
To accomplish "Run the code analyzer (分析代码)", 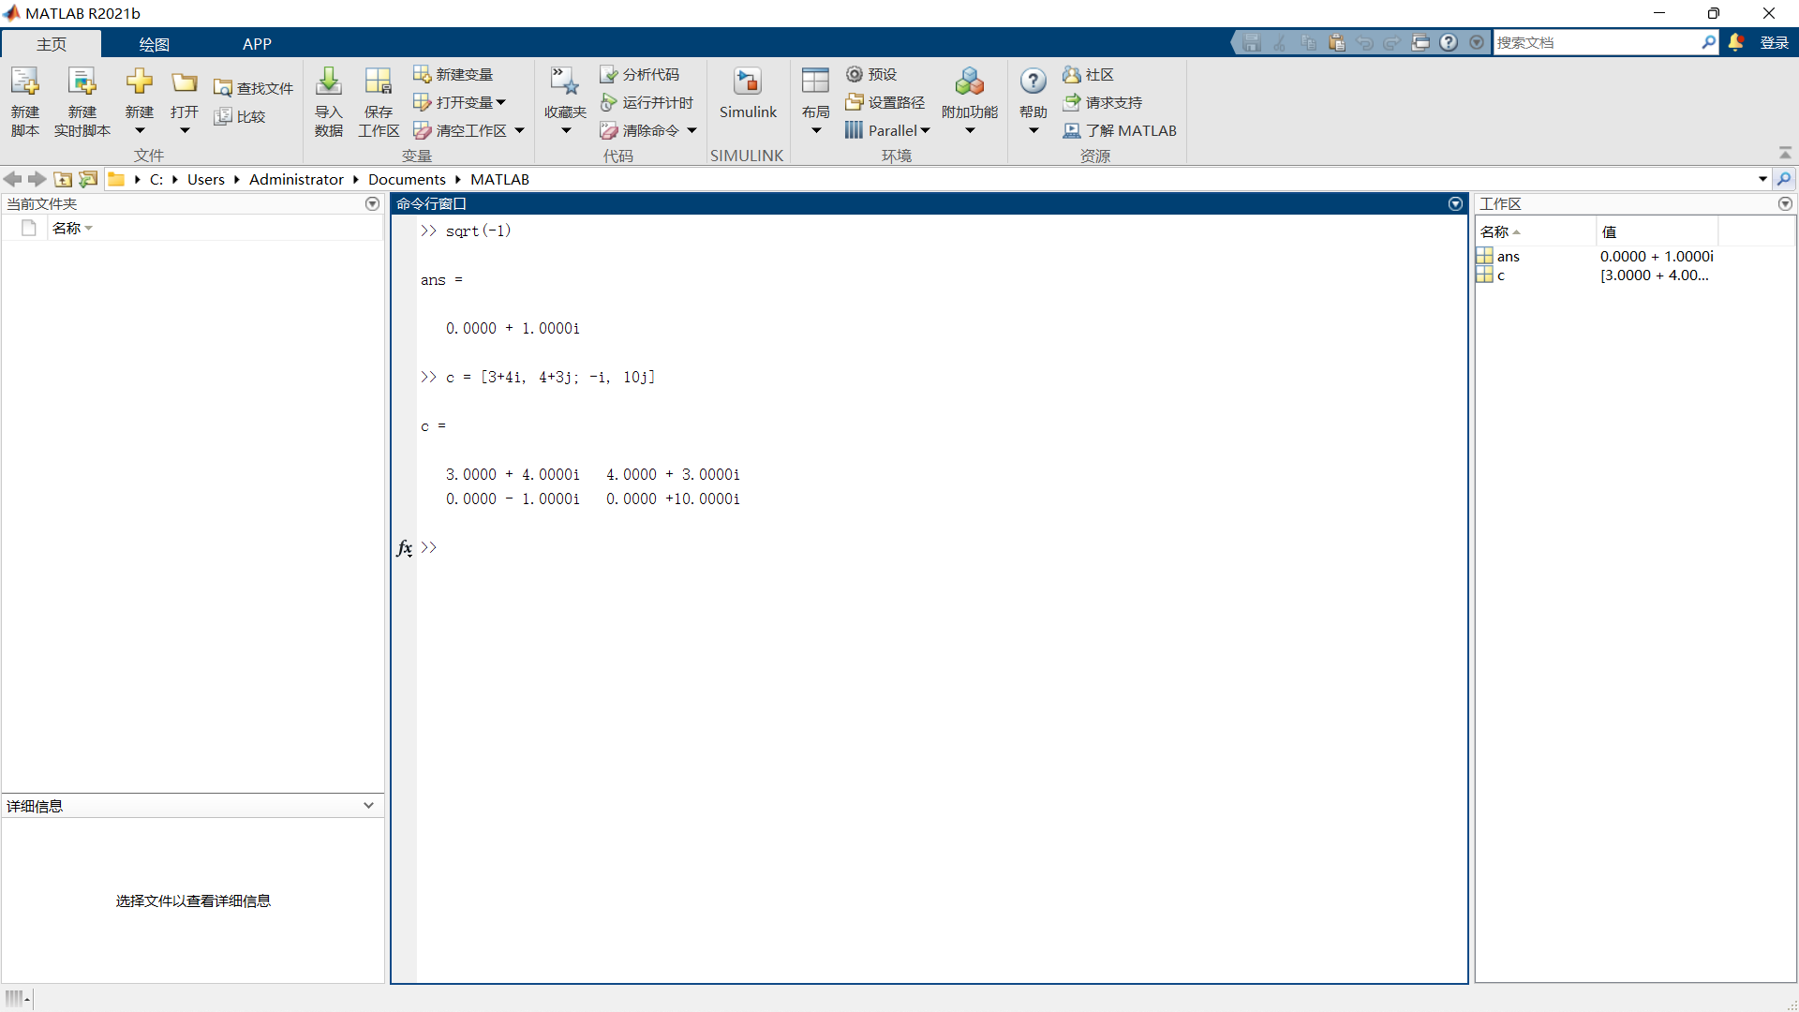I will coord(640,74).
